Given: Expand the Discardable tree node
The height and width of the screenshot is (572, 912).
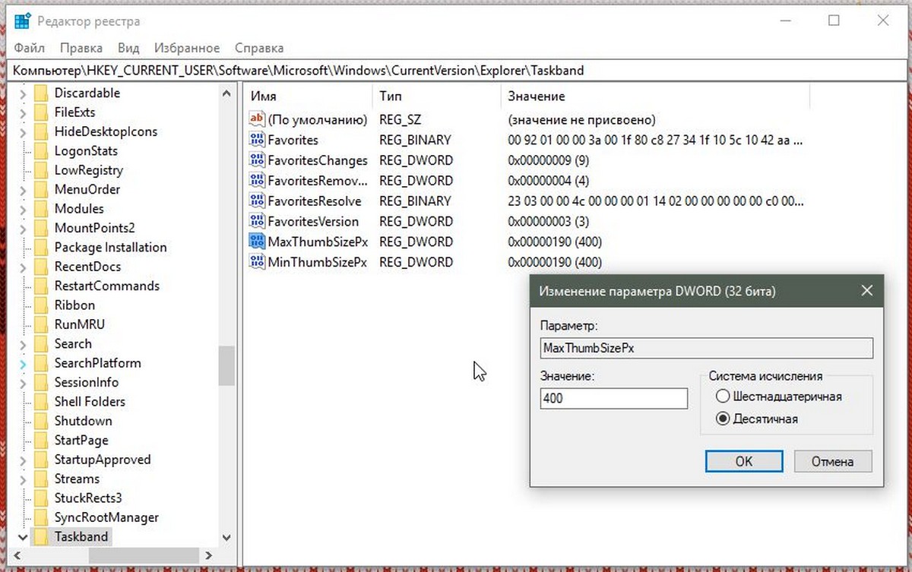Looking at the screenshot, I should tap(23, 93).
